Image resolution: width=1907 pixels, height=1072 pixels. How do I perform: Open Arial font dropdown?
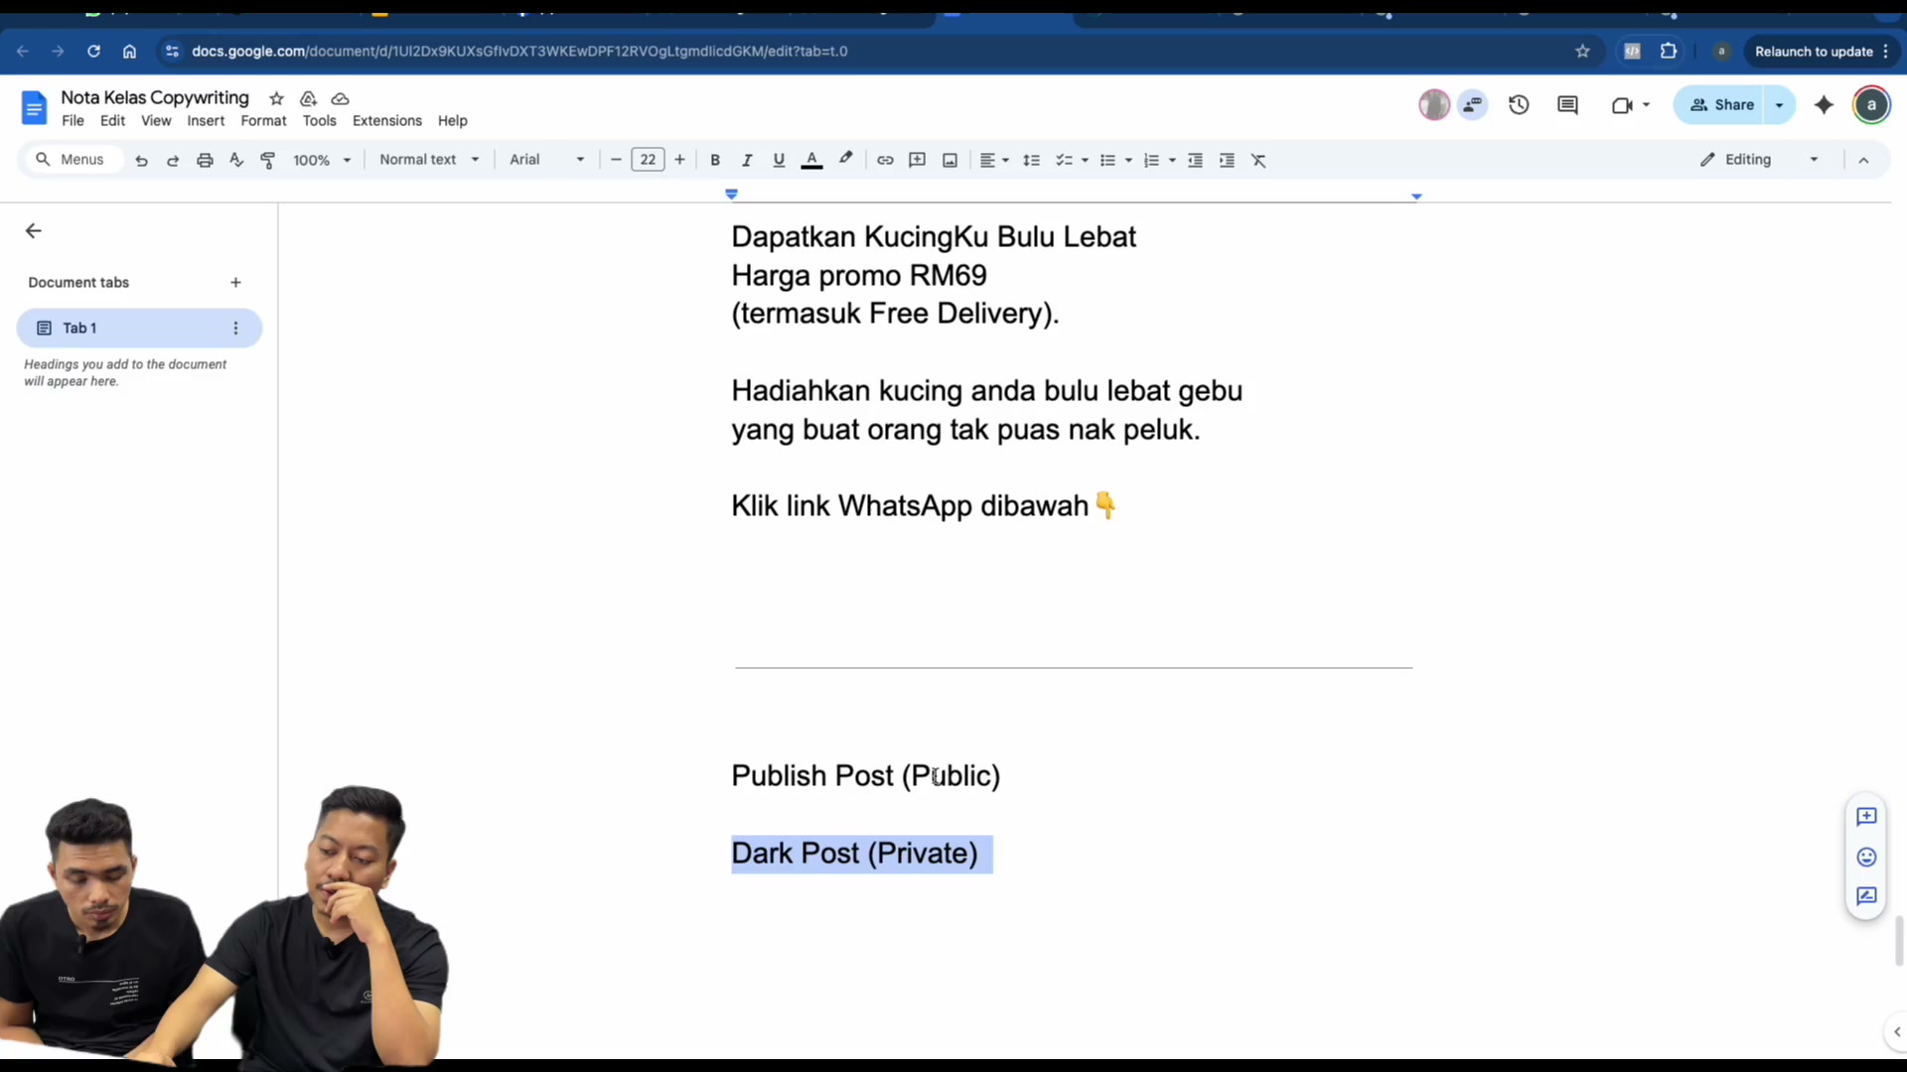[546, 160]
